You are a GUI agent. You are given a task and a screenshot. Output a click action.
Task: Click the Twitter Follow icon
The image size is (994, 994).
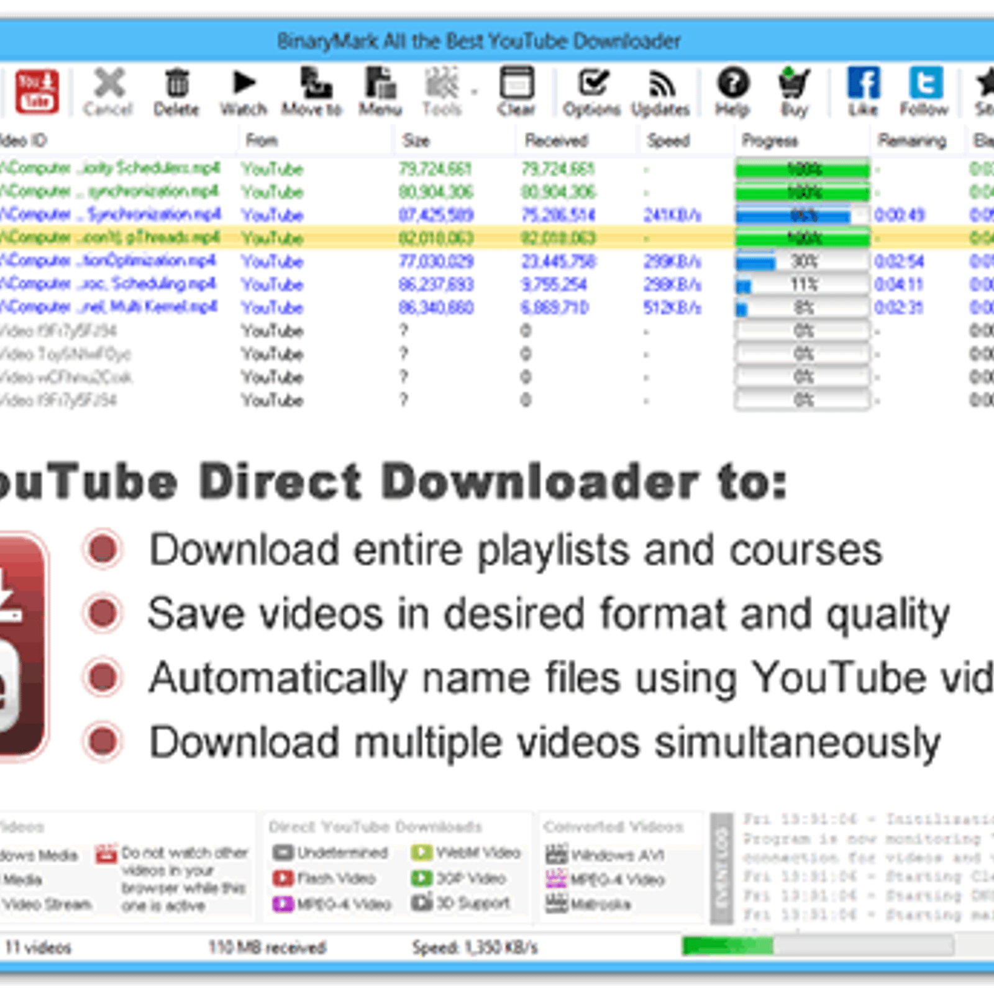926,83
